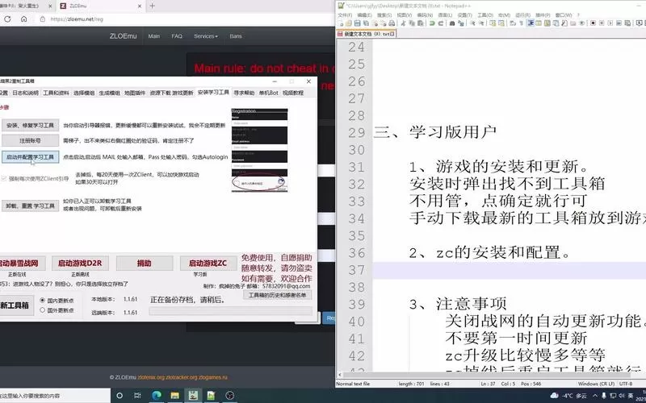Switch to the 地图插件 tab
This screenshot has height=403, width=646.
[x=135, y=93]
